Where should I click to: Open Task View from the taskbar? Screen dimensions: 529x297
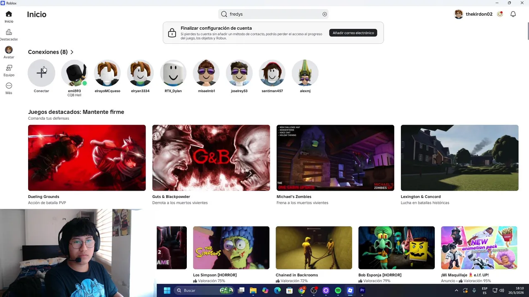(x=241, y=290)
